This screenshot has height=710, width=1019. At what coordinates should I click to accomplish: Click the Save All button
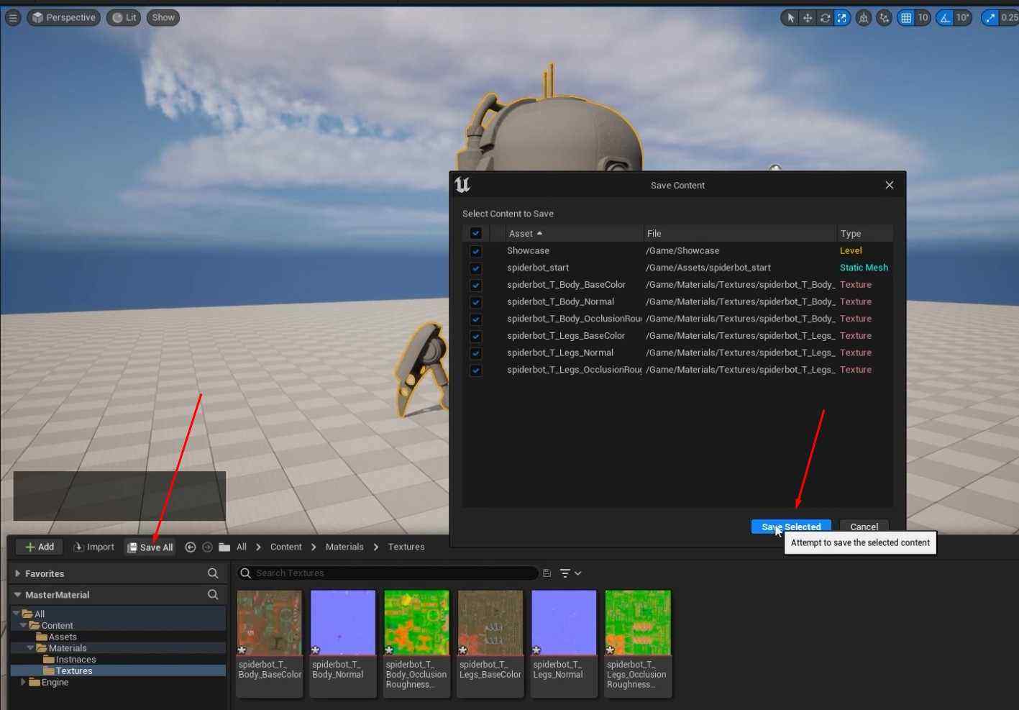[x=150, y=547]
